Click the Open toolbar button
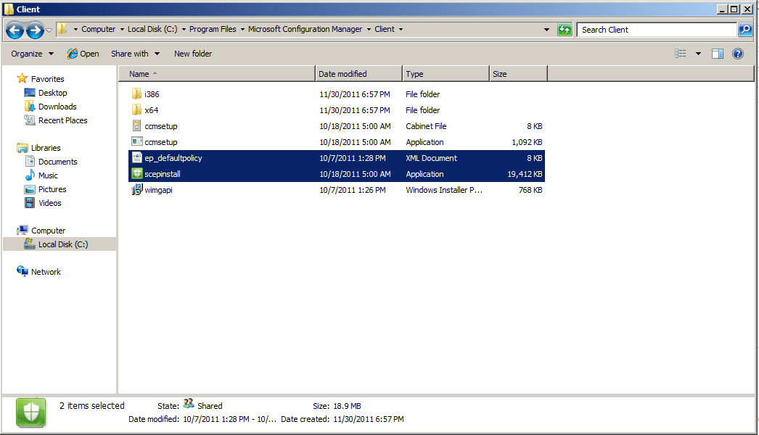This screenshot has width=759, height=435. coord(83,54)
